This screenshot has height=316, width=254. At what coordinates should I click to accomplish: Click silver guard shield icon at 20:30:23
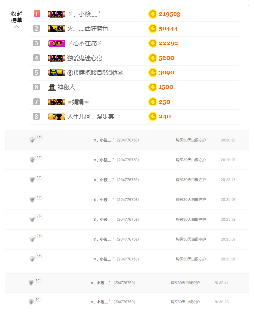(x=31, y=302)
